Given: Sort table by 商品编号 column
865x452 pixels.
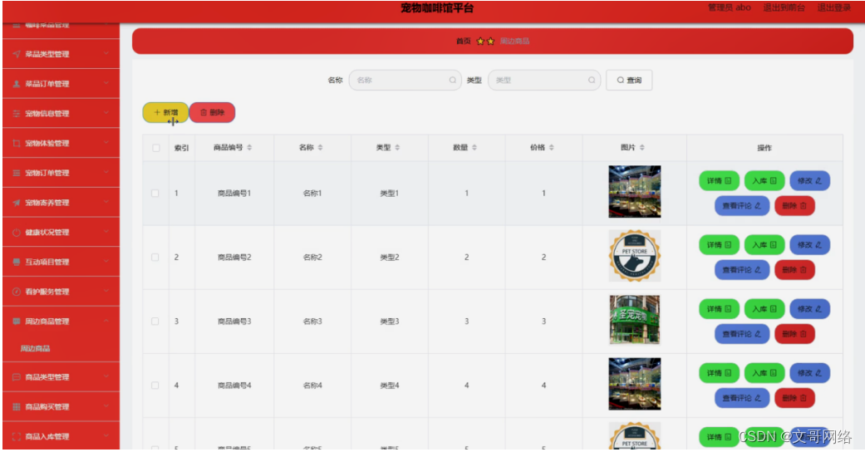Looking at the screenshot, I should [x=249, y=147].
